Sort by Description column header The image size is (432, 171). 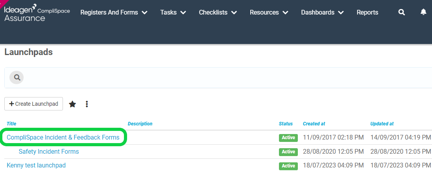[140, 124]
